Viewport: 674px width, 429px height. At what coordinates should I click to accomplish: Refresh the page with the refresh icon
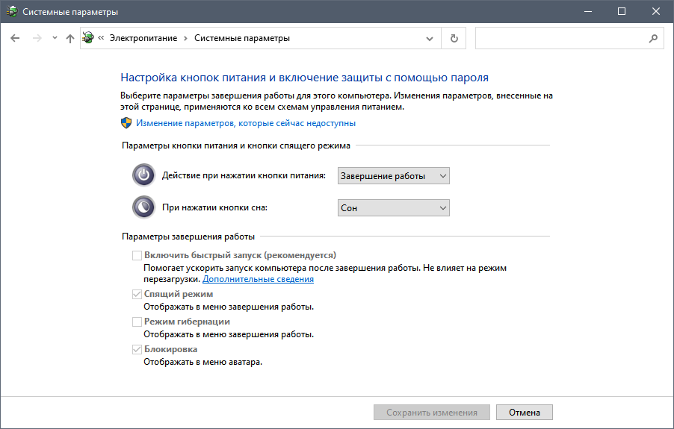pos(454,38)
